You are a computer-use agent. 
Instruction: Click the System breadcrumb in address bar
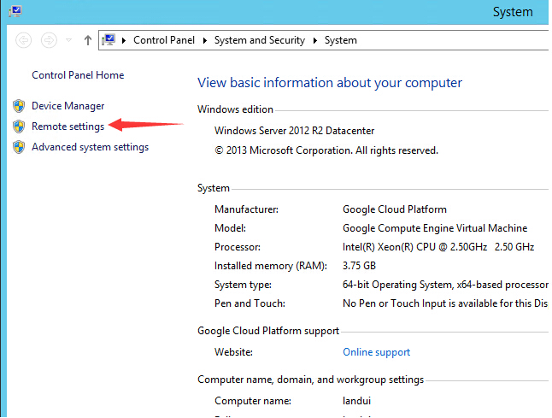click(340, 40)
